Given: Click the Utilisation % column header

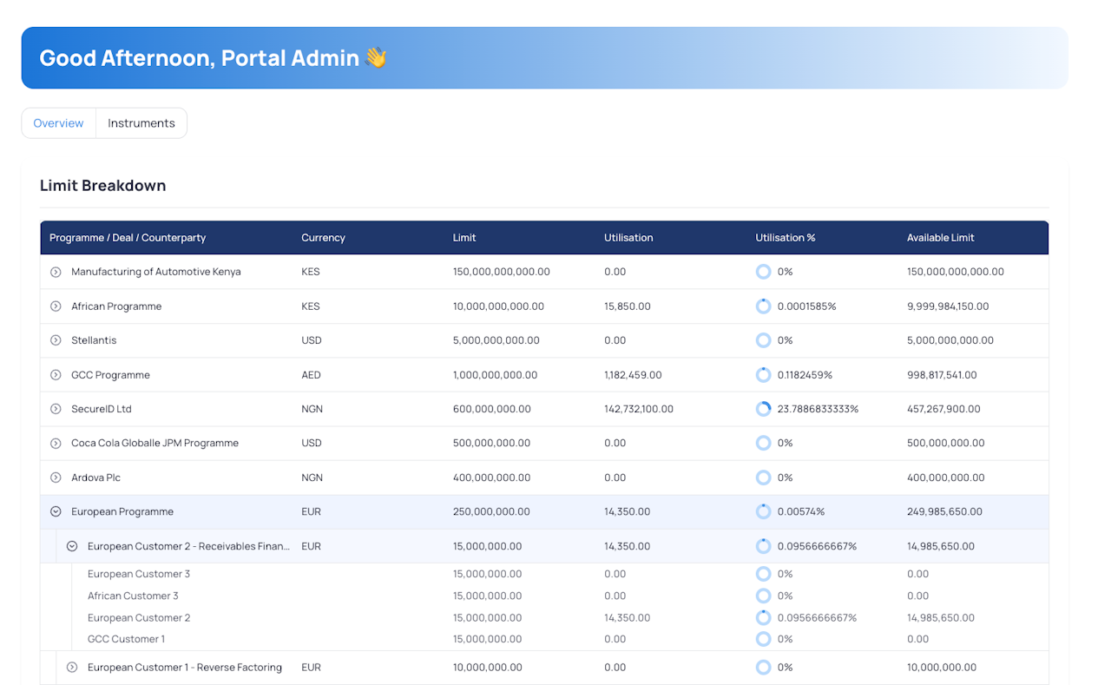Looking at the screenshot, I should pos(785,238).
